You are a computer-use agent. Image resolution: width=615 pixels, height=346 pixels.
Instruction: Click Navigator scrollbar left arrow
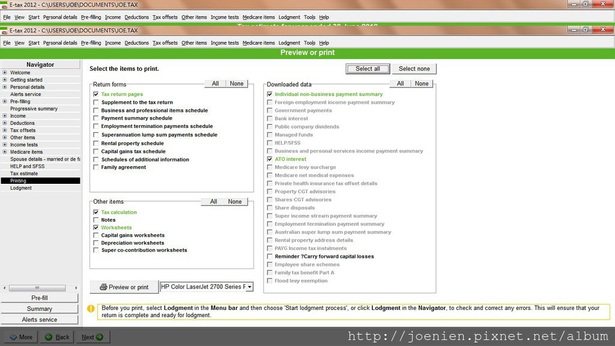pos(4,288)
